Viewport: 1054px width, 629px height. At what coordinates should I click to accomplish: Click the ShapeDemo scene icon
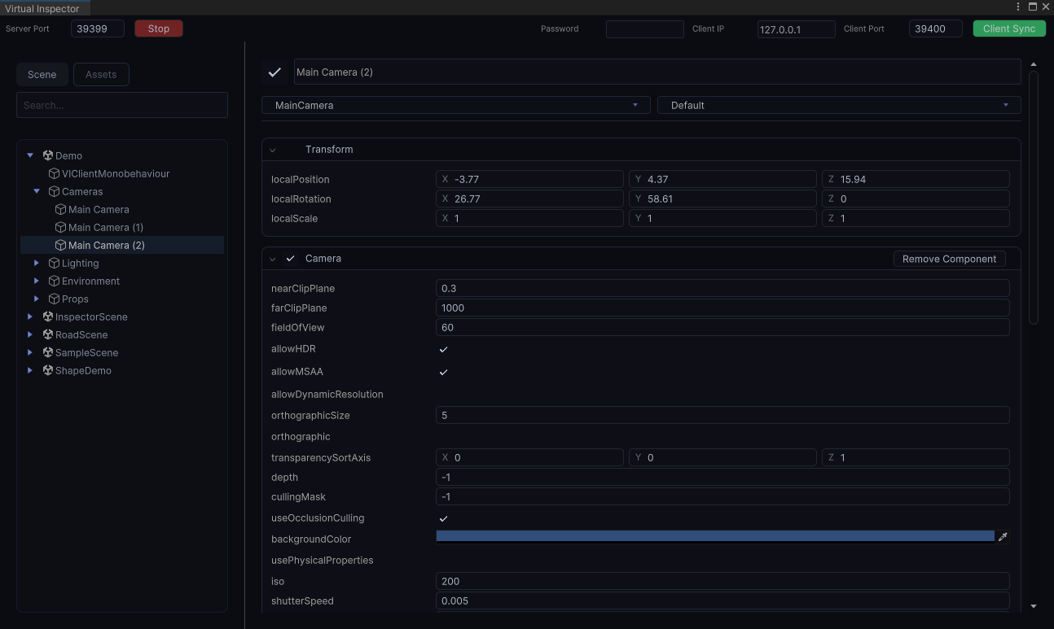(x=47, y=370)
